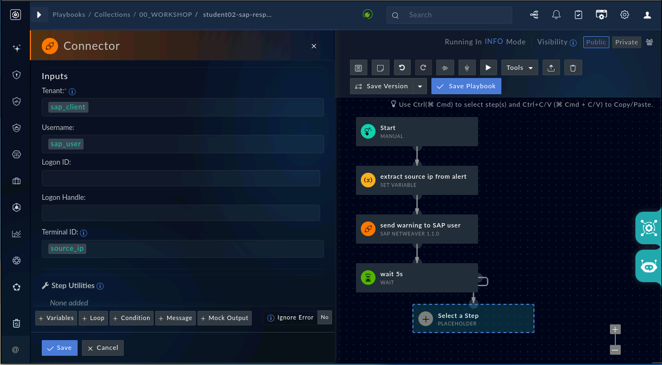The height and width of the screenshot is (365, 662).
Task: Open the chart reports icon in the left sidebar
Action: click(17, 234)
